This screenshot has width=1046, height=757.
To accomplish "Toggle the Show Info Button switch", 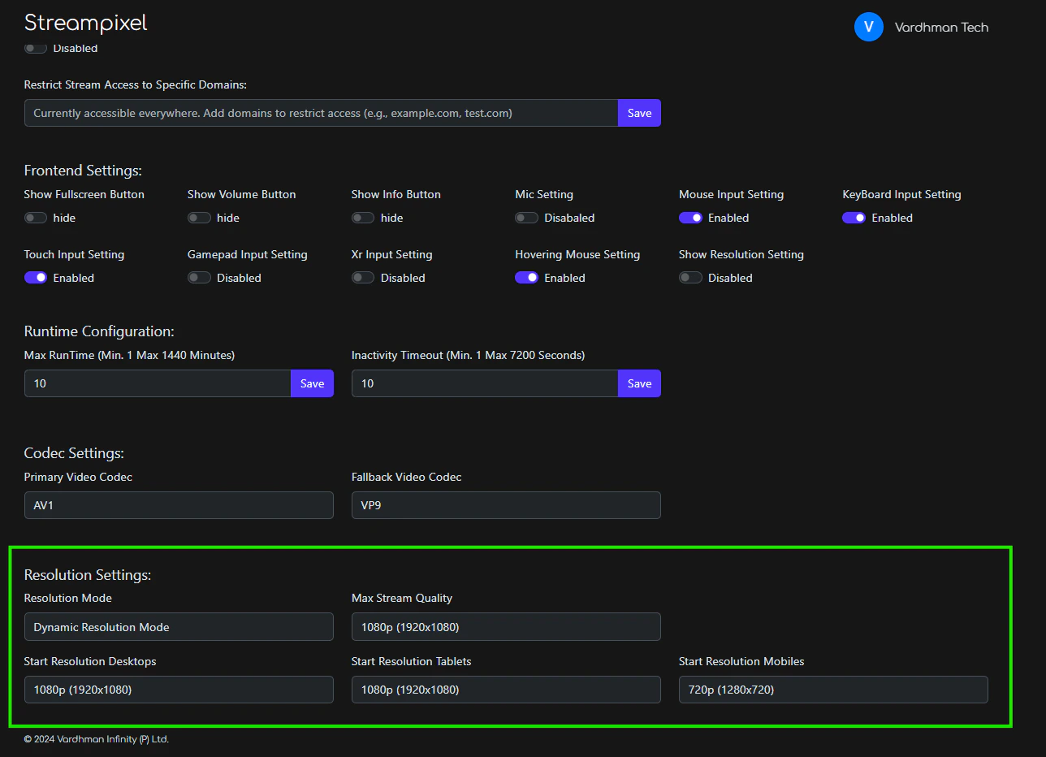I will tap(363, 218).
